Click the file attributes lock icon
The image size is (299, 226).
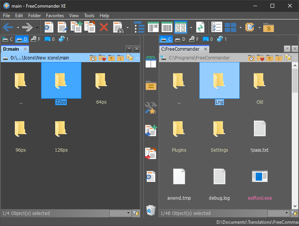(x=118, y=27)
